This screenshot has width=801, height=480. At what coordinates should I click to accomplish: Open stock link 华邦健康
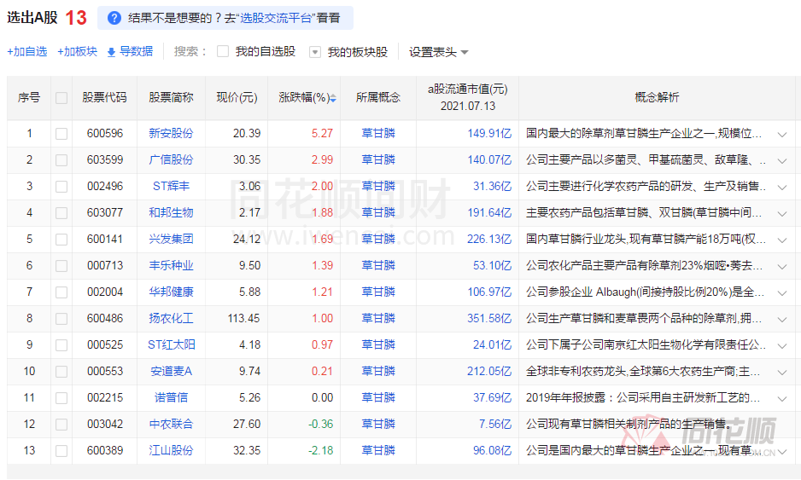coord(171,292)
